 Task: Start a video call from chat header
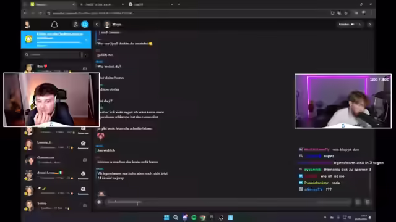click(x=353, y=24)
